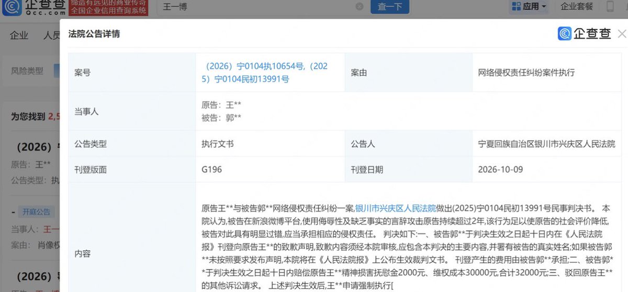Click the Qcc.com 企查查 logo at top left

coord(33,7)
